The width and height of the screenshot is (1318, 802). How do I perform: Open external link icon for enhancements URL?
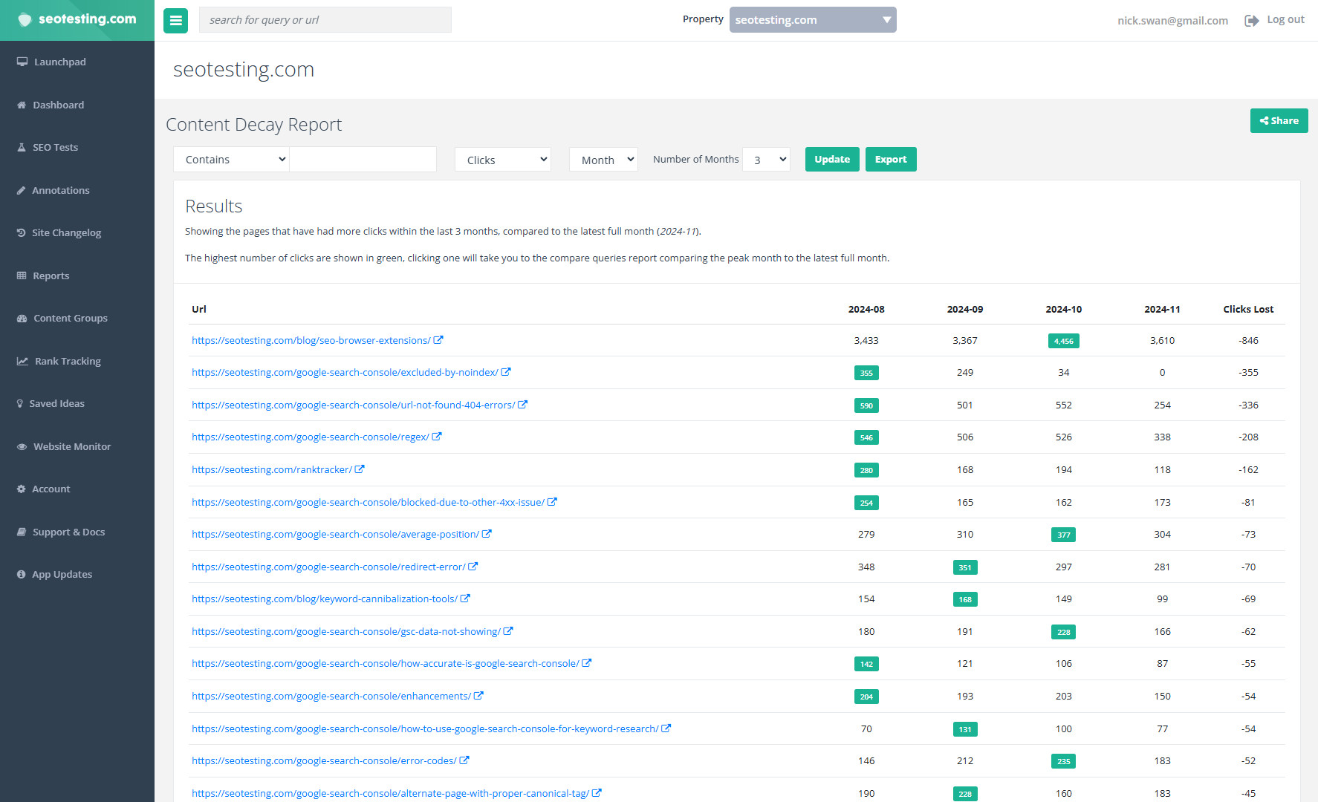coord(478,696)
